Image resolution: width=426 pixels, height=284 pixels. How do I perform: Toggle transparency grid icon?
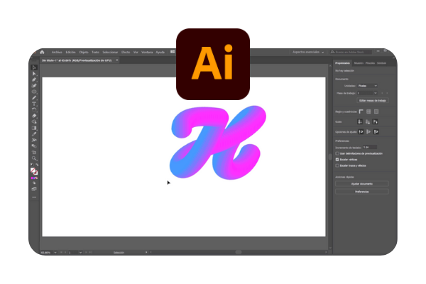tap(376, 111)
